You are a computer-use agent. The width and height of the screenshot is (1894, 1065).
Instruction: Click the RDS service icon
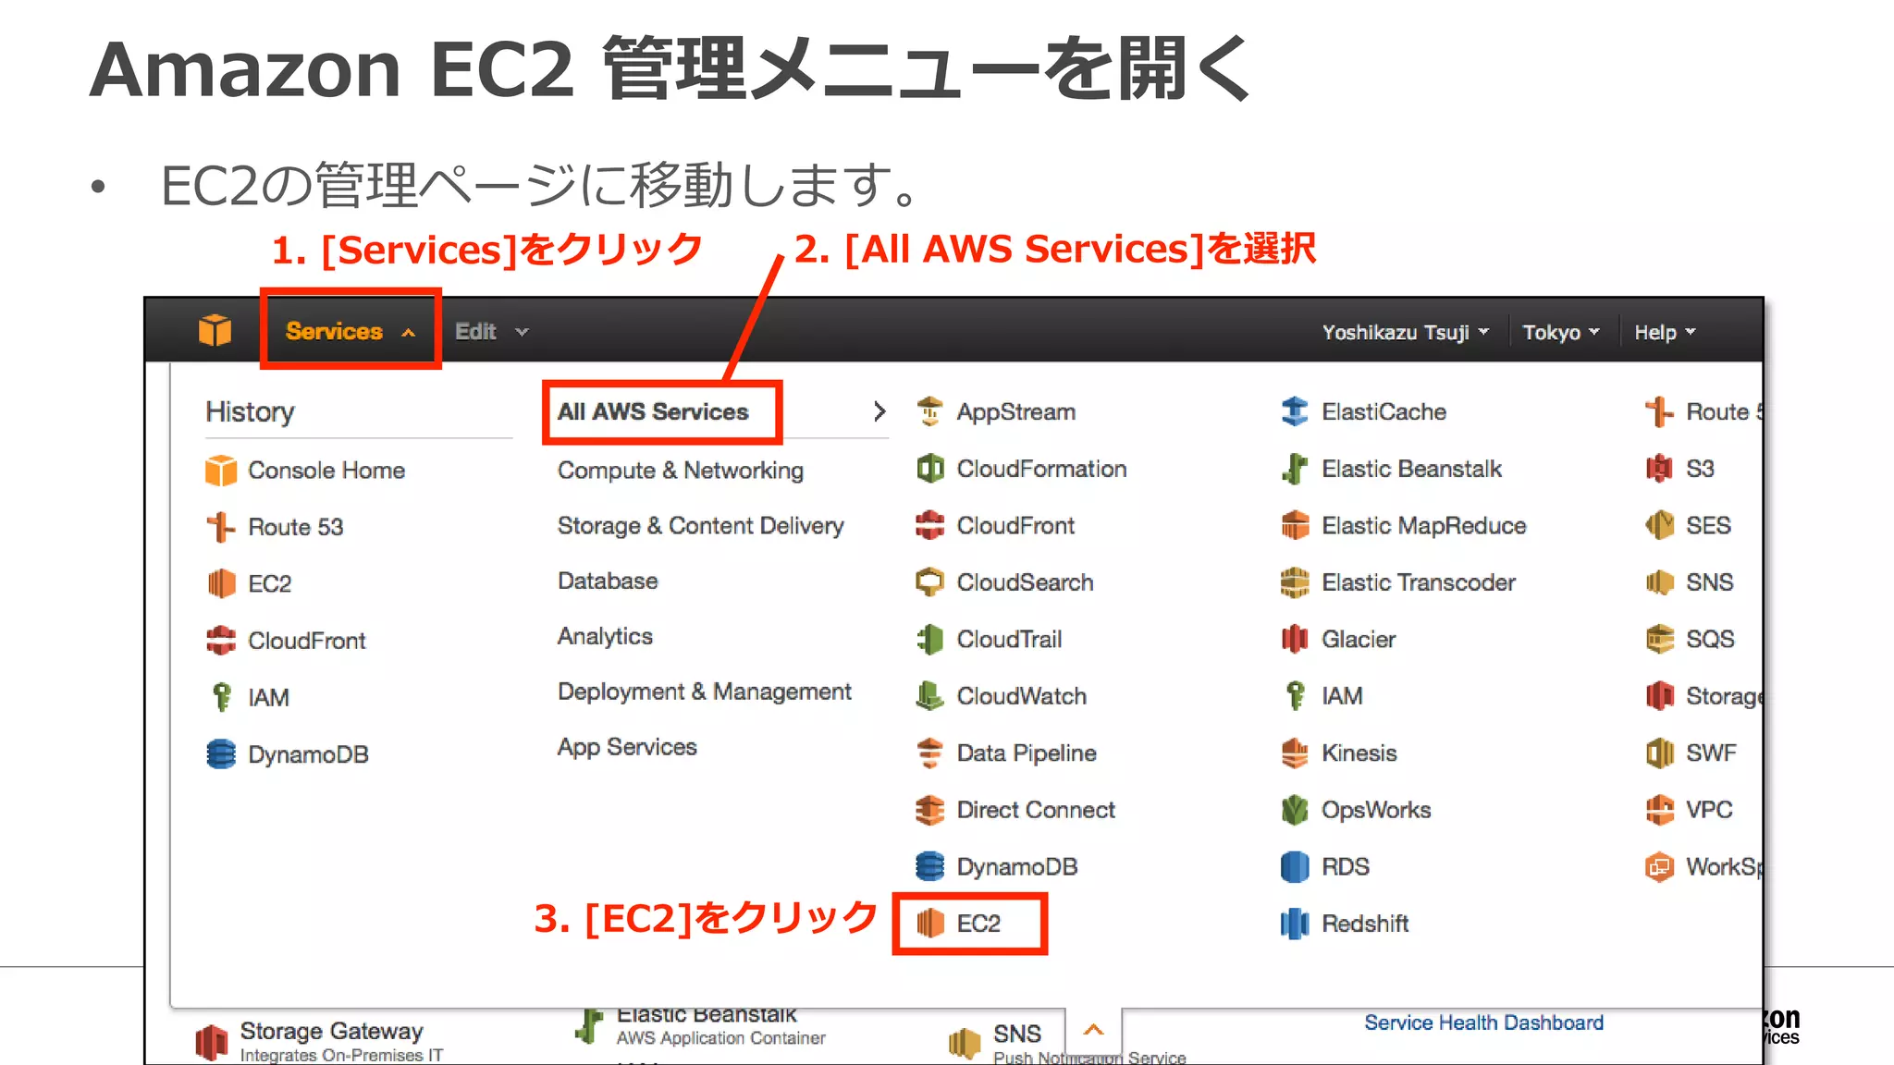1295,866
